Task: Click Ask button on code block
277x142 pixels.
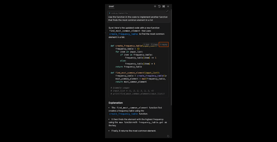Action: point(146,44)
